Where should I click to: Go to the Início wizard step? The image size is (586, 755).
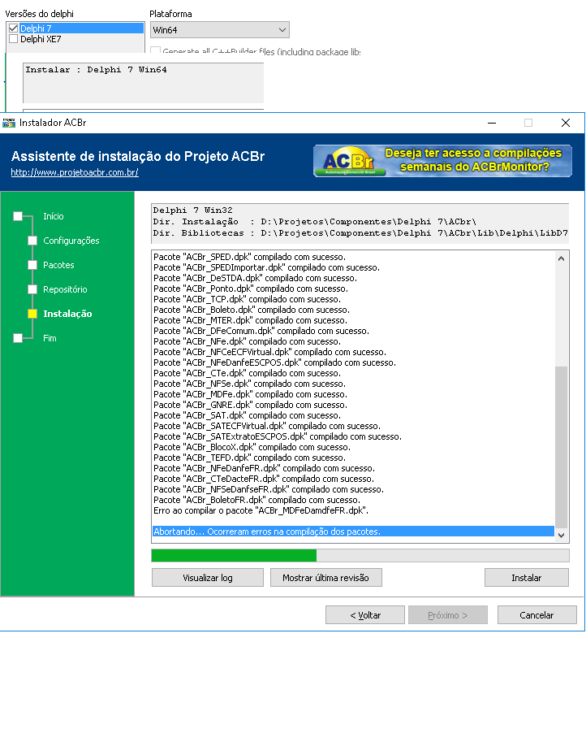click(x=54, y=216)
